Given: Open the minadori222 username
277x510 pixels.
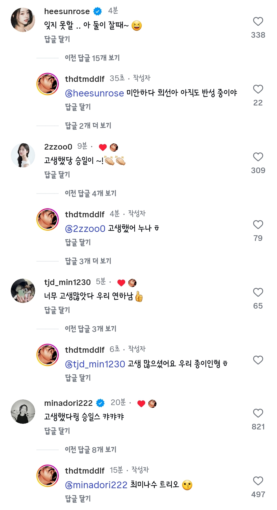Looking at the screenshot, I should coord(68,403).
